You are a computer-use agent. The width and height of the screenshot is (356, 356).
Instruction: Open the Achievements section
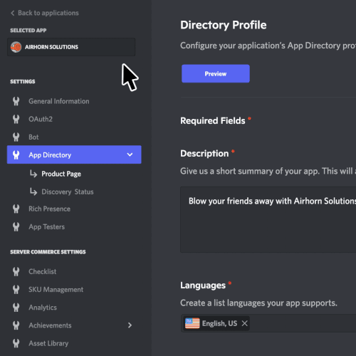click(x=50, y=325)
